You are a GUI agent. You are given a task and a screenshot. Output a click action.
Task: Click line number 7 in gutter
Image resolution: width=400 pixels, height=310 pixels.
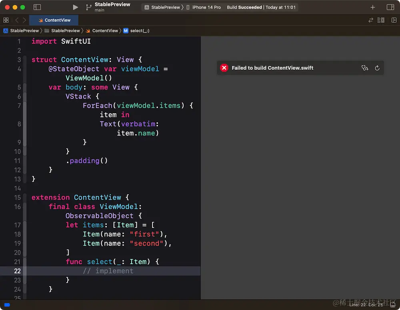tap(19, 106)
